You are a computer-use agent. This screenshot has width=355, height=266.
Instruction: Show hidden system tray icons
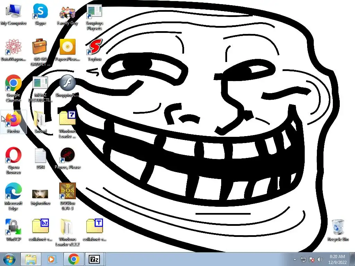coord(295,260)
